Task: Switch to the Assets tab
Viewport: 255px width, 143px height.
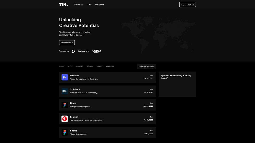Action: pyautogui.click(x=90, y=66)
